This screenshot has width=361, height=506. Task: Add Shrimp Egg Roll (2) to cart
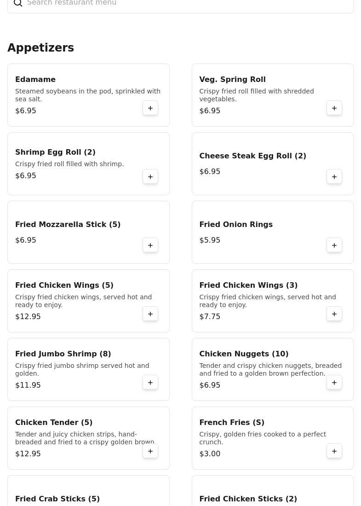click(150, 176)
